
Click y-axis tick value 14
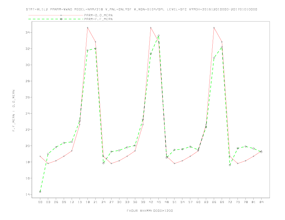(x=28, y=194)
